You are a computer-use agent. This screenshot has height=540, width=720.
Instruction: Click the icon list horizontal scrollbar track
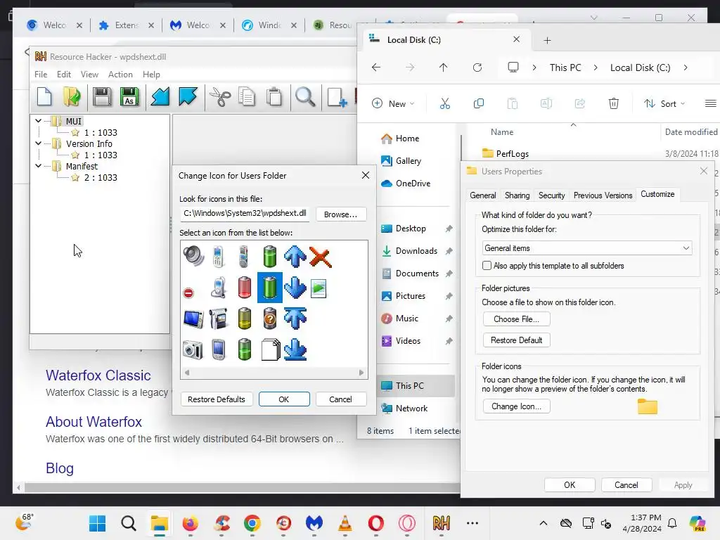(x=274, y=373)
